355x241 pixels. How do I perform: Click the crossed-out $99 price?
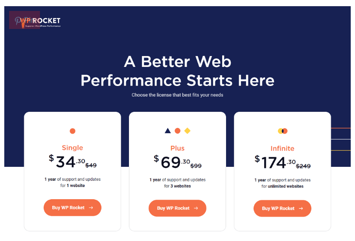[x=196, y=166]
